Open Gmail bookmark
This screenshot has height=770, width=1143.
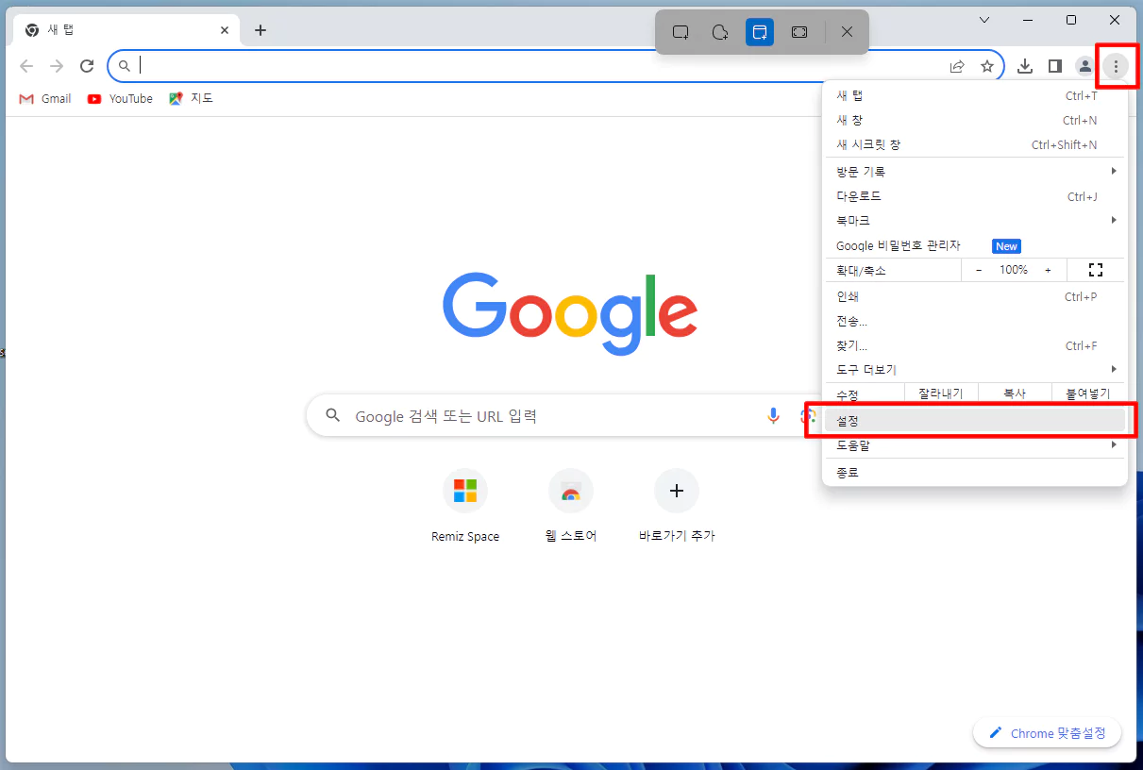[x=45, y=98]
